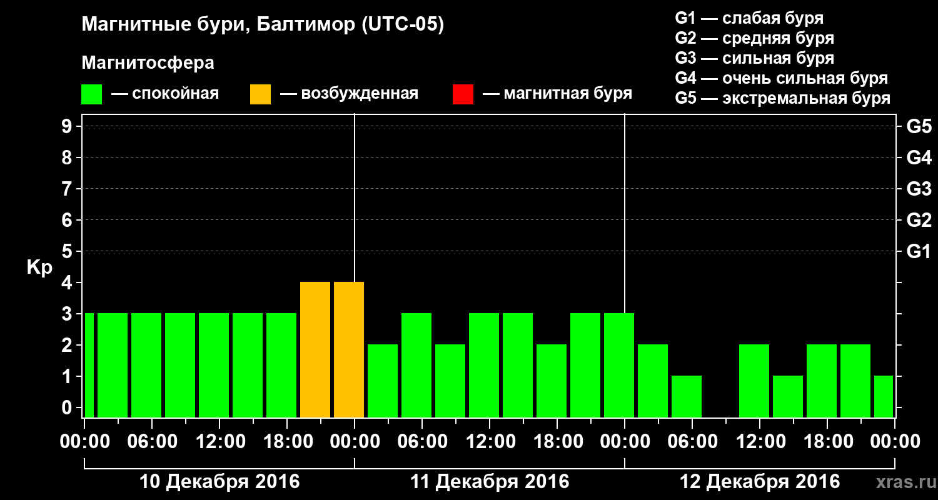Click legend line 'G3 — сильная буря'

(754, 58)
